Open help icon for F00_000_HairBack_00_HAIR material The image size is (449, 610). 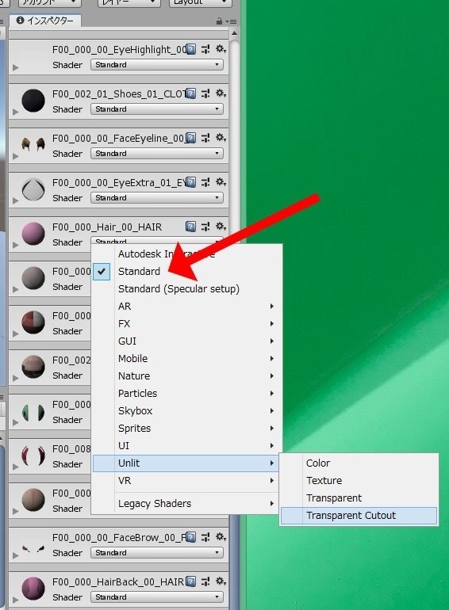(x=191, y=581)
